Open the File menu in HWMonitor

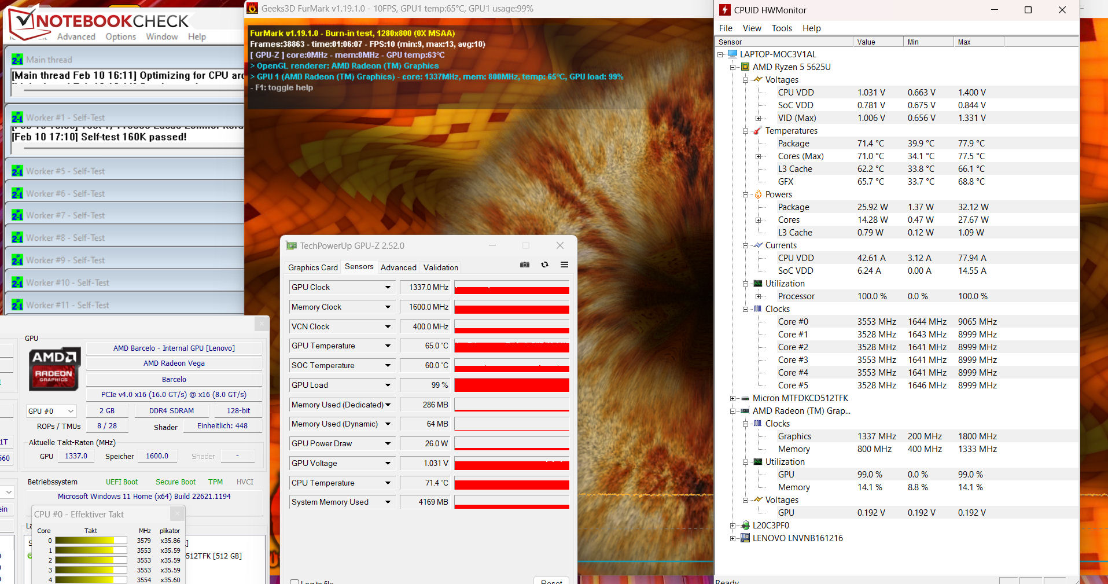(726, 28)
